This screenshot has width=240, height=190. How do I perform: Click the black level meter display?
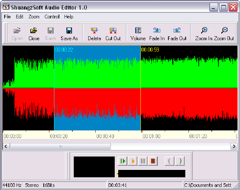click(x=94, y=167)
